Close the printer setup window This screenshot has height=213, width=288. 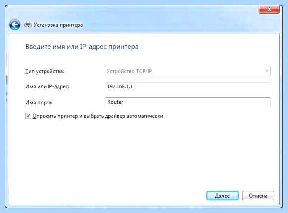[269, 9]
